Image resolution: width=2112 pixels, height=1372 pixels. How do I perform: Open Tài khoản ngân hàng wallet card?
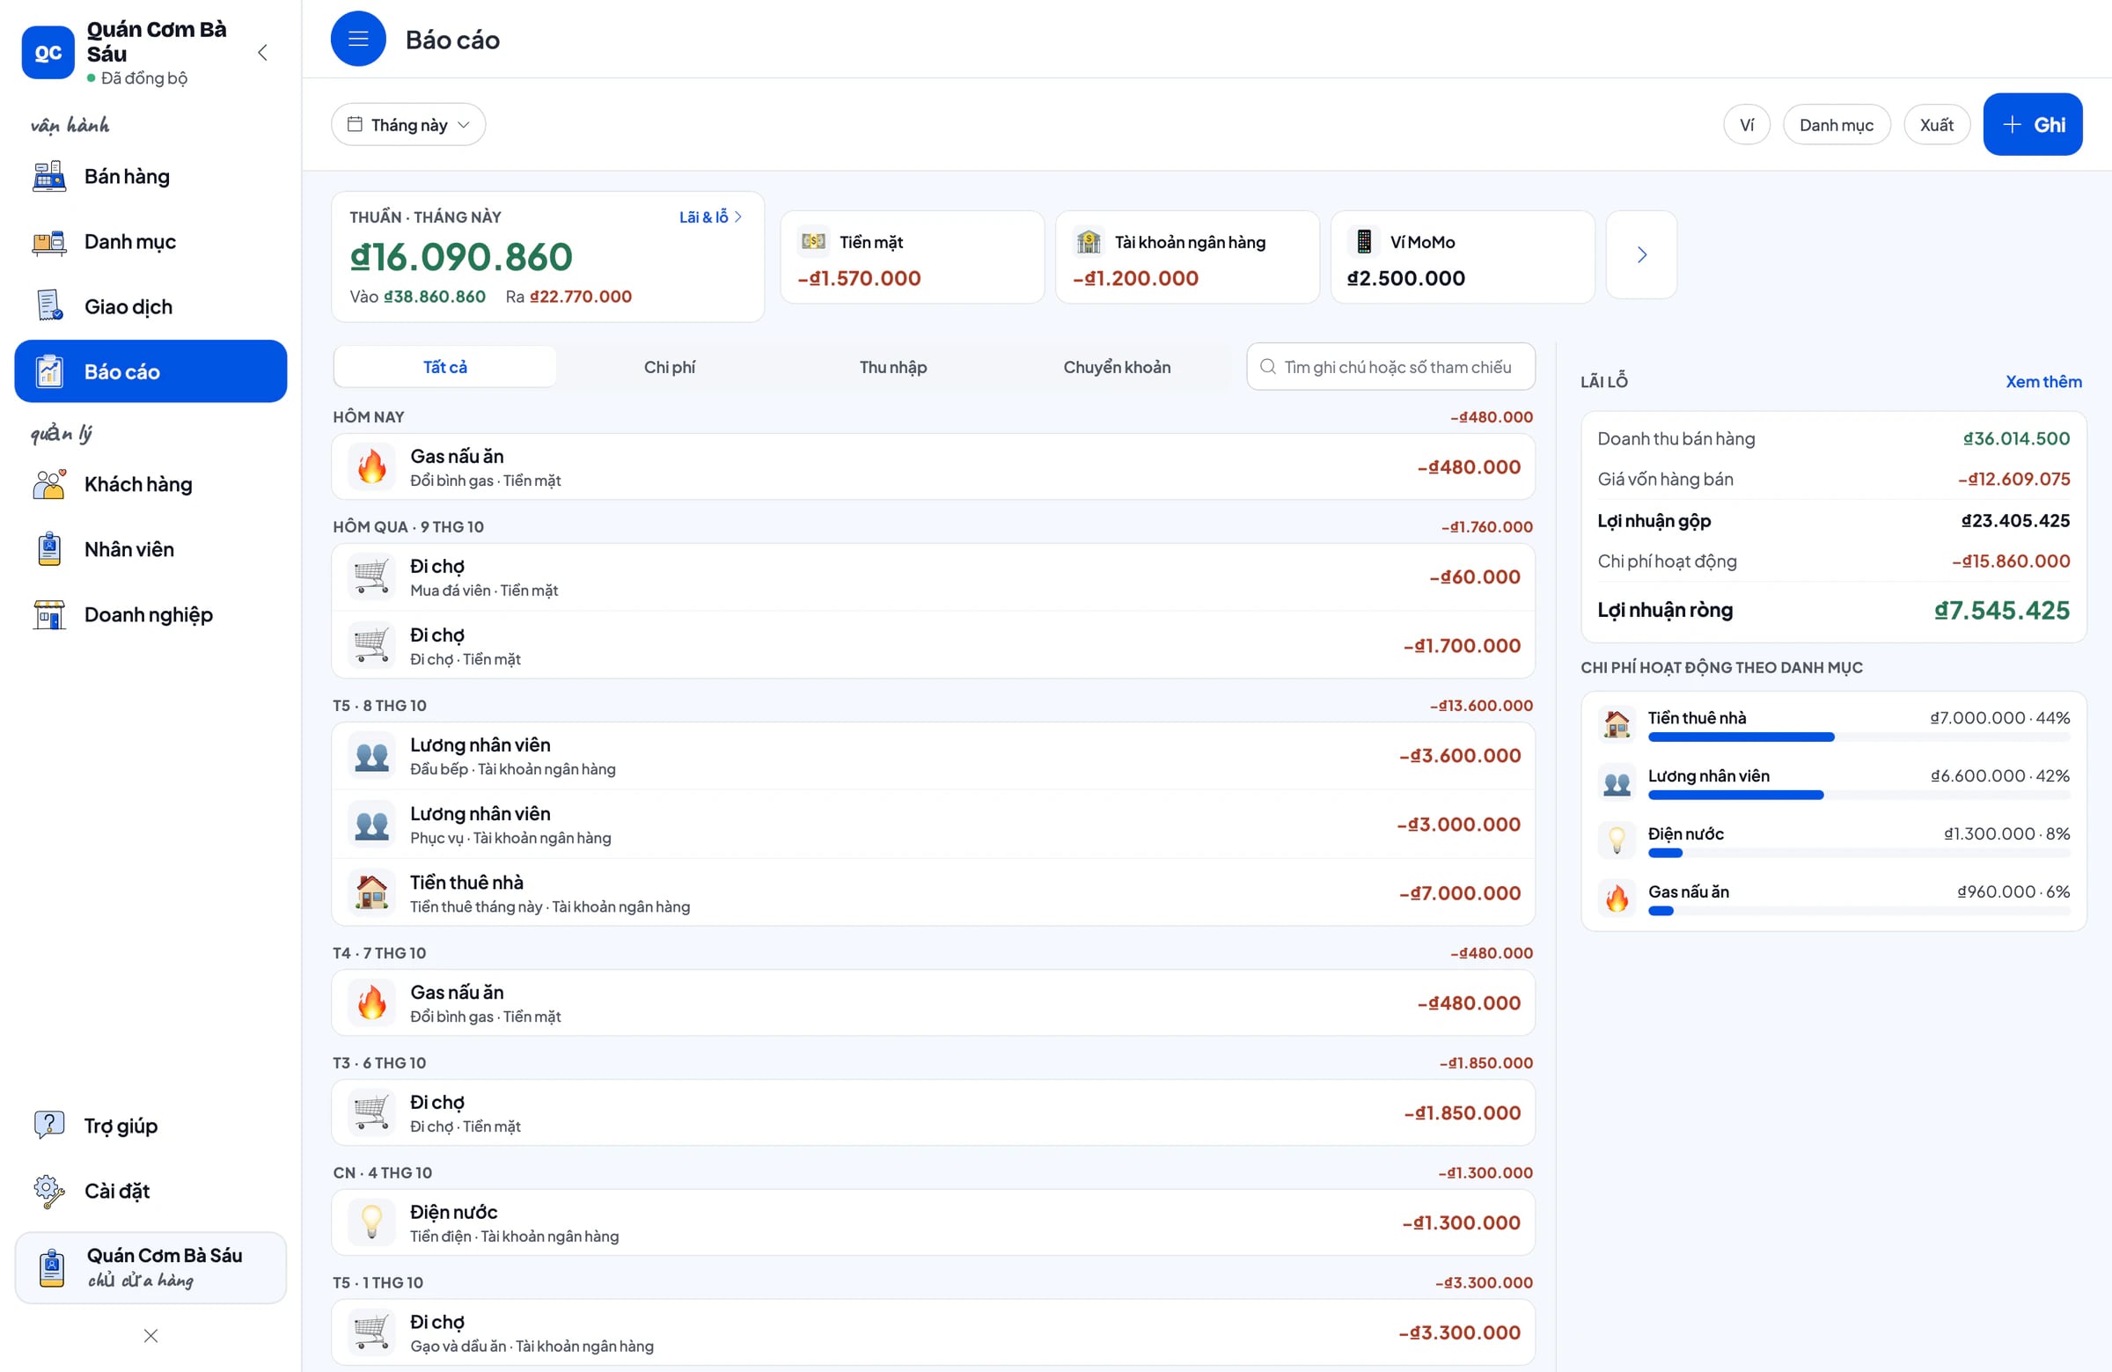point(1187,257)
